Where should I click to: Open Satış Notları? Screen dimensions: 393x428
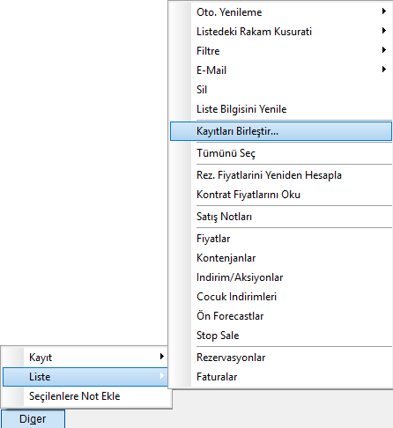(x=281, y=217)
